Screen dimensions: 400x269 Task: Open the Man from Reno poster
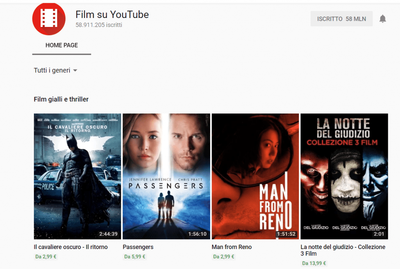coord(255,176)
